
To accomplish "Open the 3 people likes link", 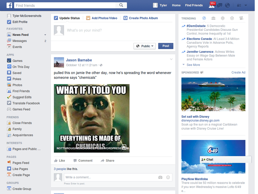I will (x=60, y=169).
